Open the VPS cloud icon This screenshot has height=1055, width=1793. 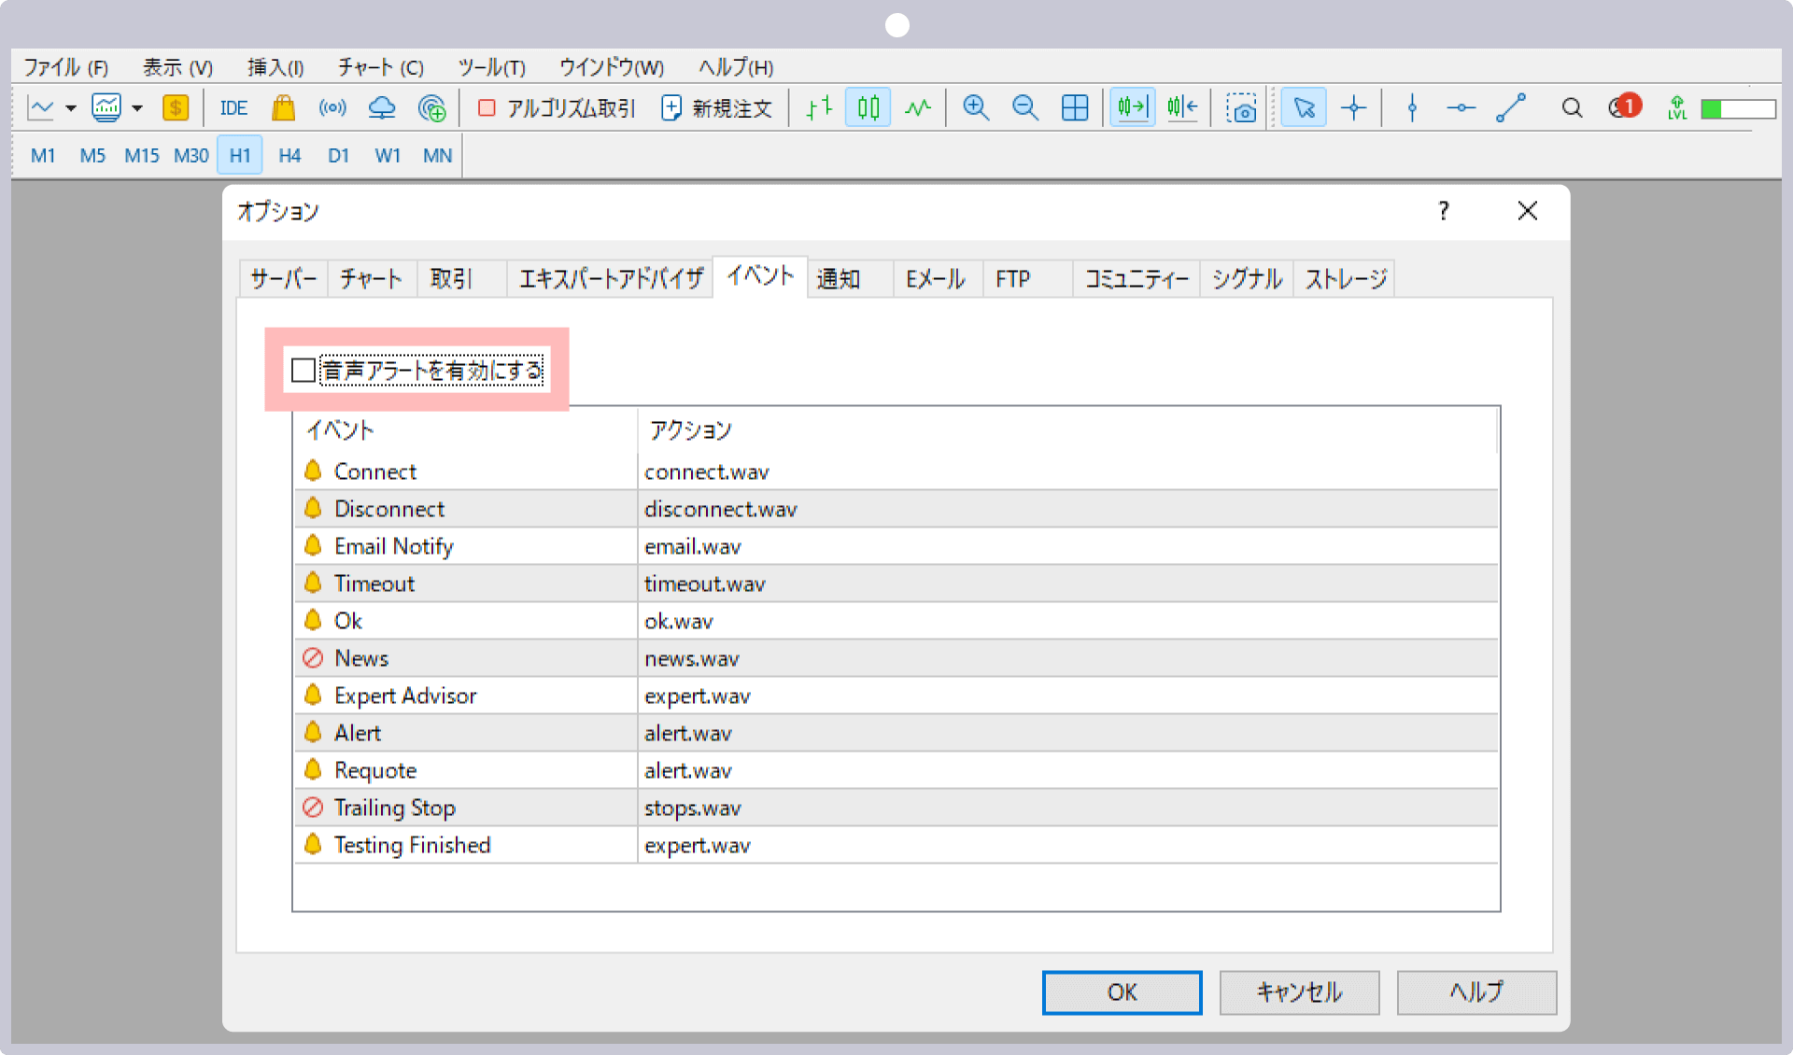(x=382, y=108)
